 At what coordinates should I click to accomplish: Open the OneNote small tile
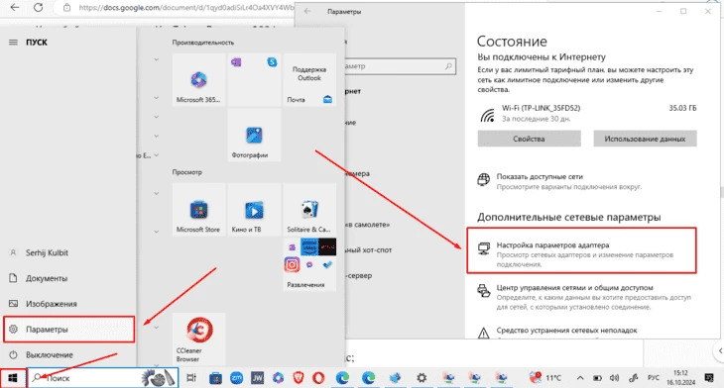pyautogui.click(x=236, y=62)
